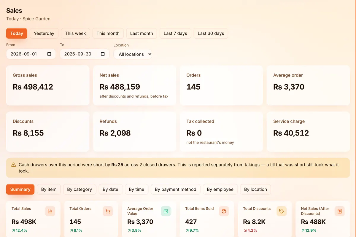Click the 'Today · Spice Garden' subtitle
Viewport: 356px width, 237px height.
[x=28, y=19]
